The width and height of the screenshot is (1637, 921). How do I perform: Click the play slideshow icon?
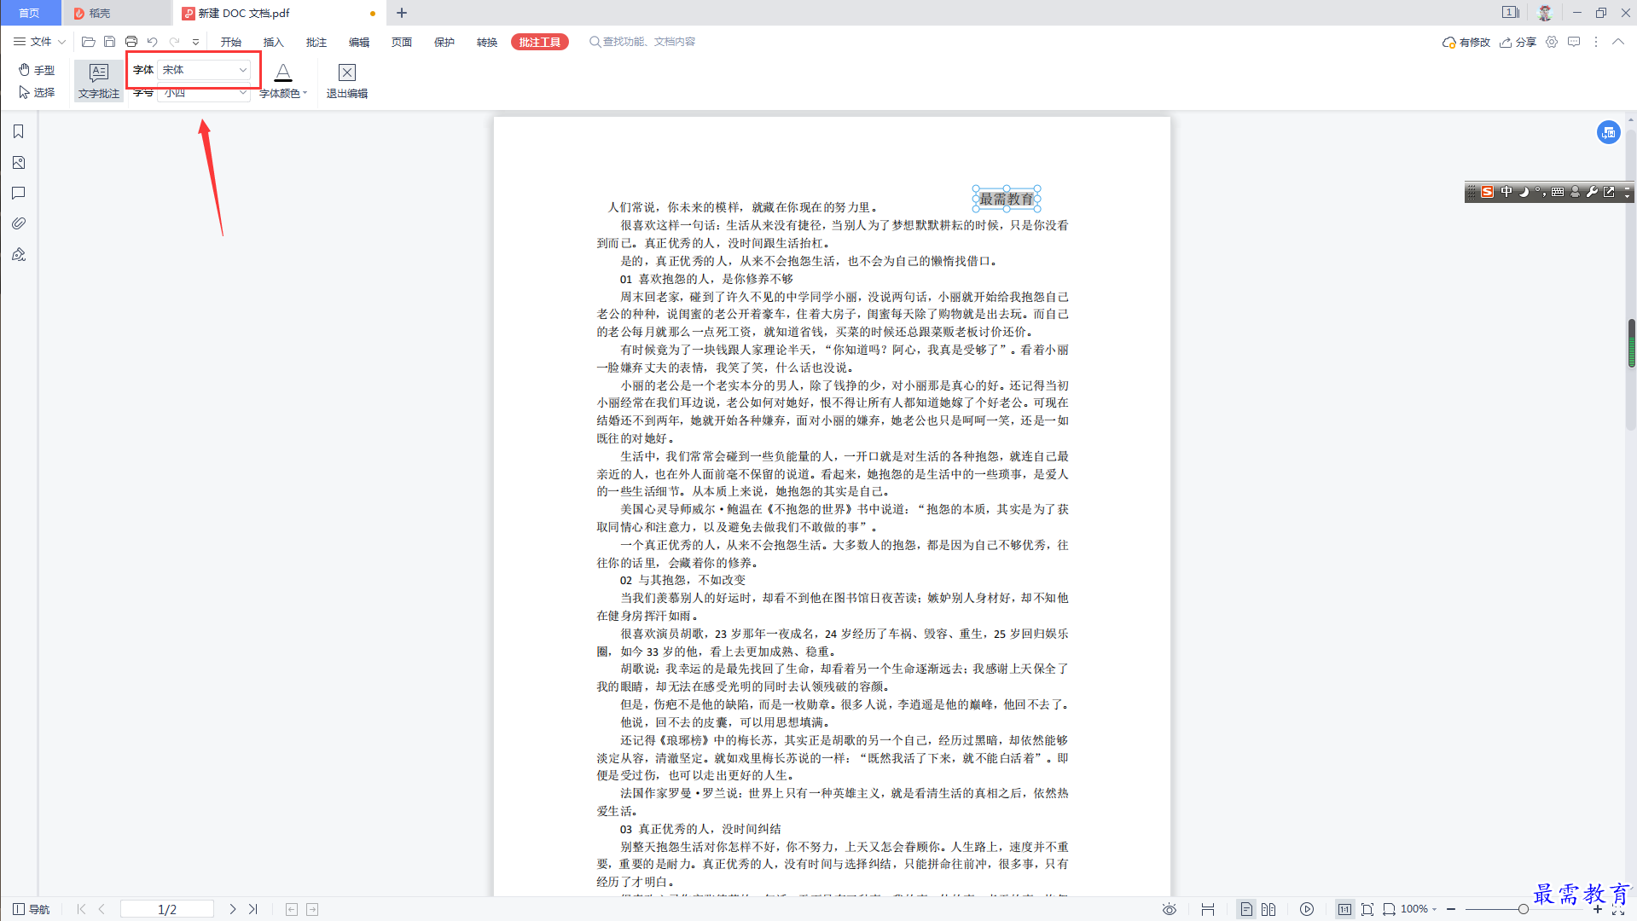pos(1307,909)
